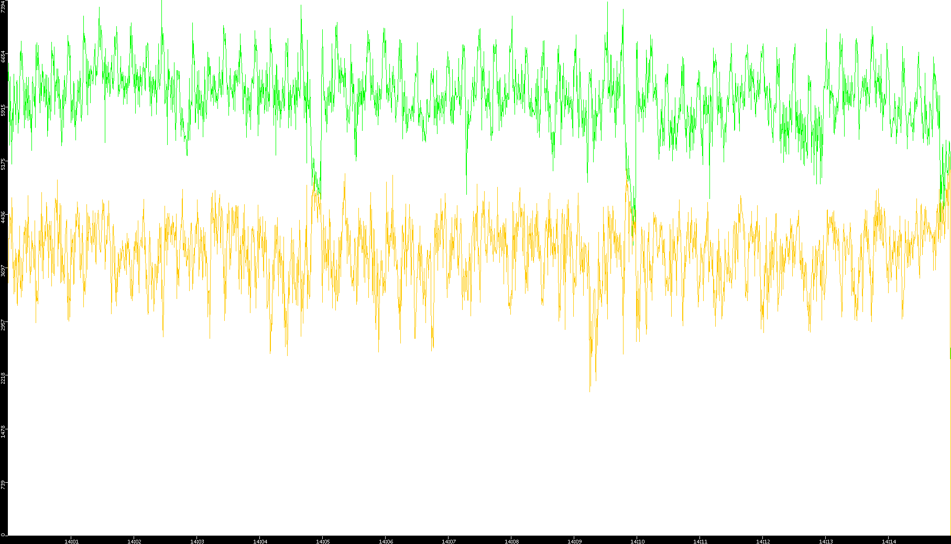
Task: Click the 14:01 time axis label
Action: 71,541
